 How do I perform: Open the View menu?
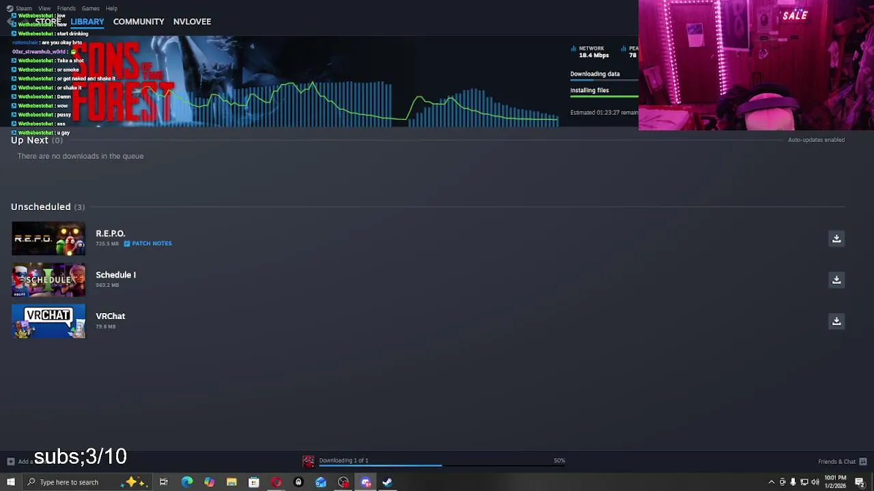tap(44, 8)
